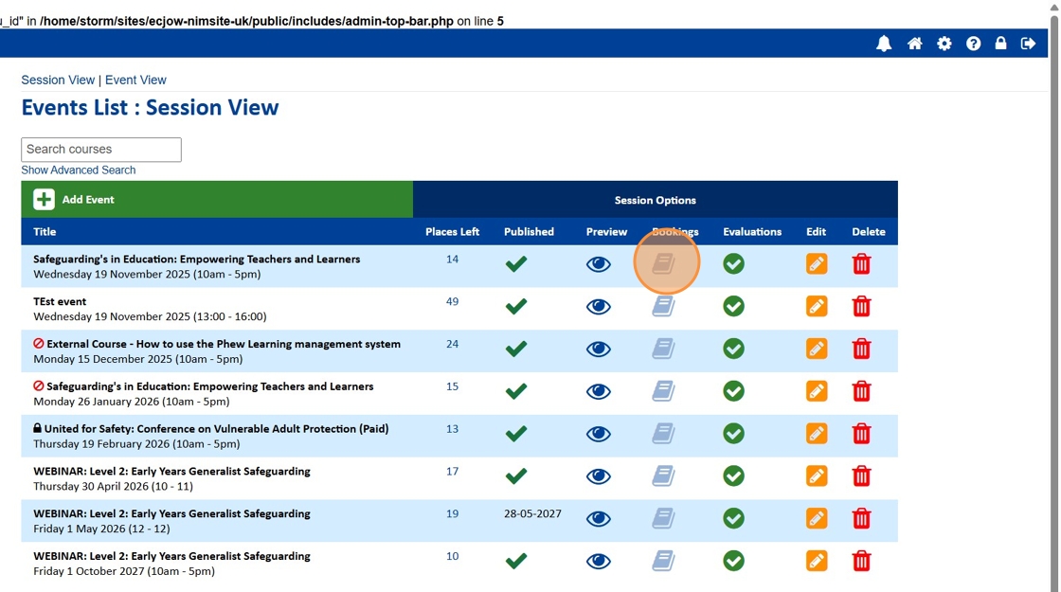1061x592 pixels.
Task: Toggle published tick for TEst event
Action: tap(516, 307)
